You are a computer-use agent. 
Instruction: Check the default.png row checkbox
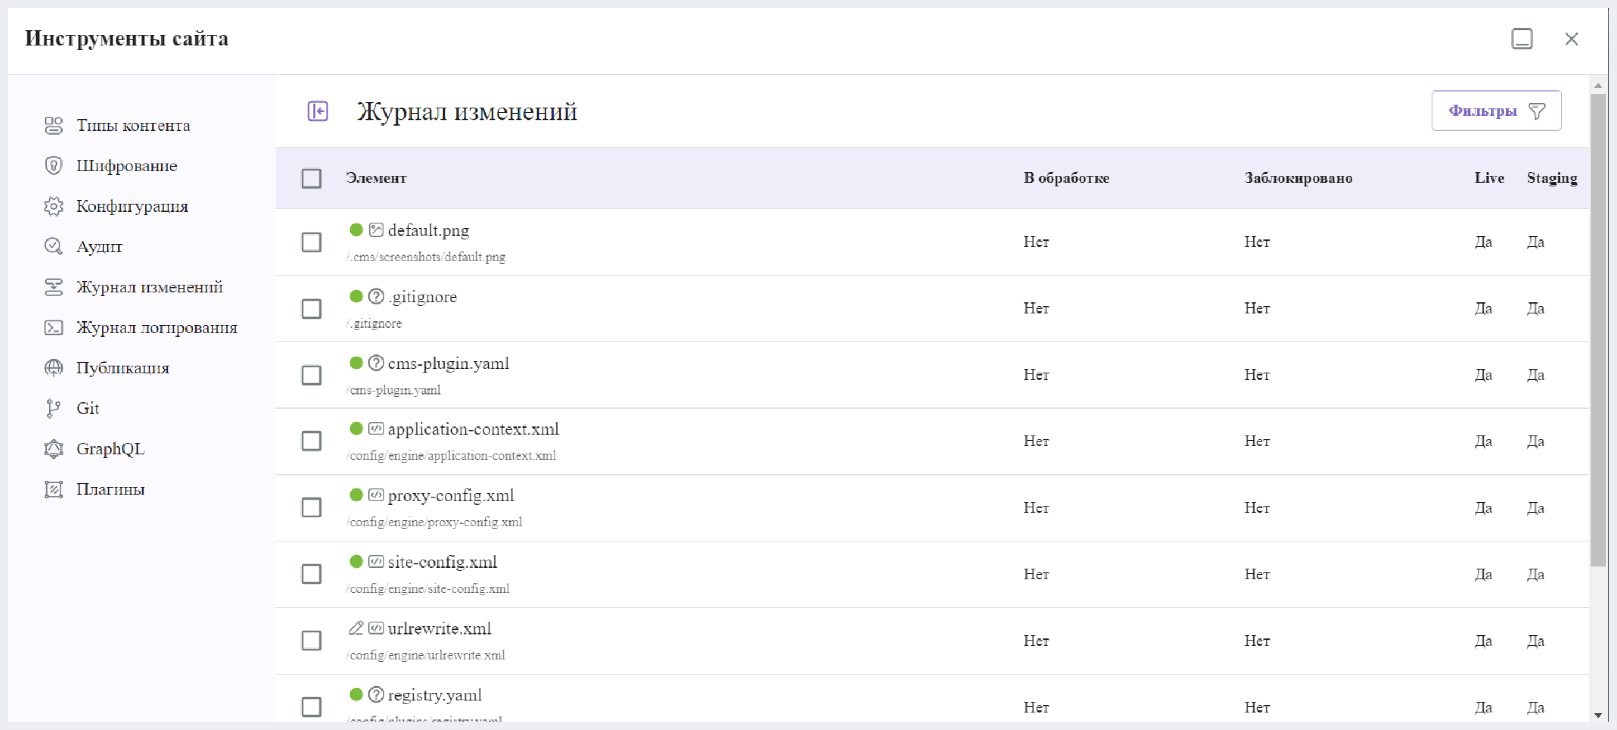point(311,242)
